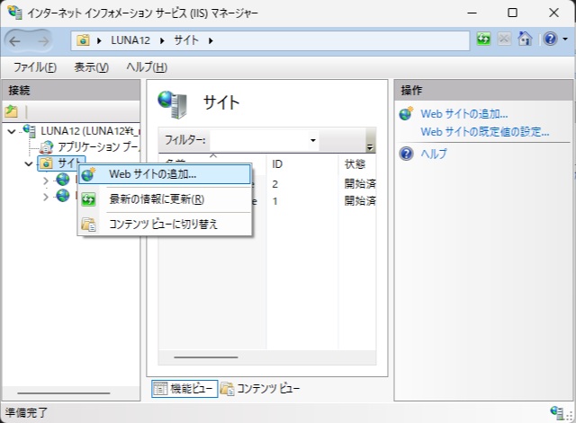Click the application pool icon in tree
576x423 pixels.
(x=46, y=147)
